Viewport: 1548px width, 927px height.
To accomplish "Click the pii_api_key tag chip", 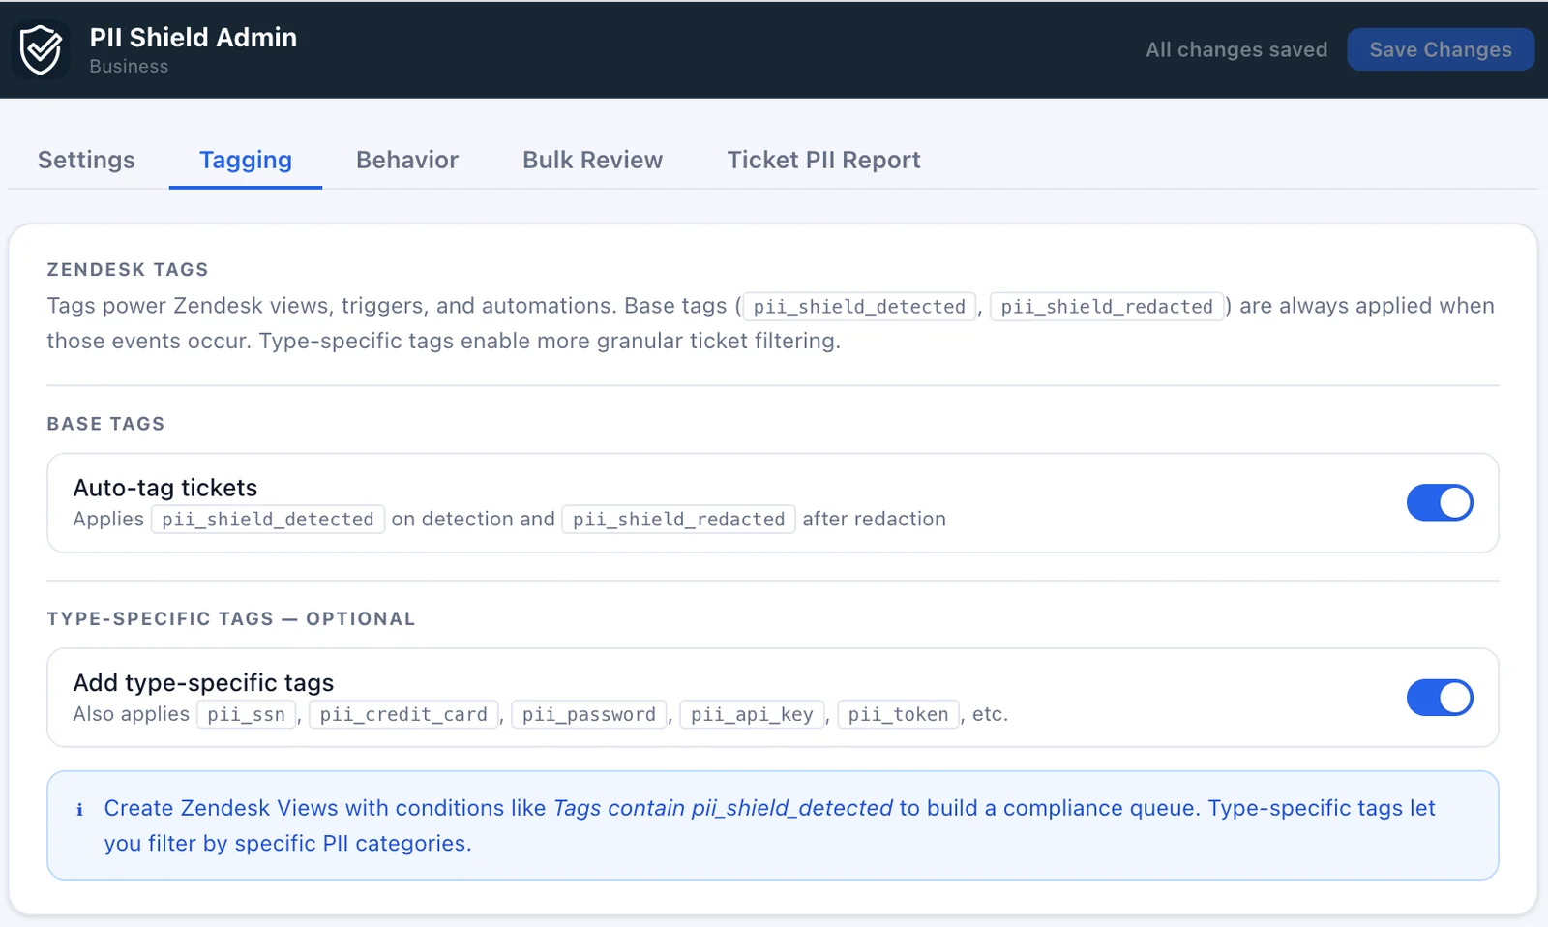I will (x=752, y=714).
